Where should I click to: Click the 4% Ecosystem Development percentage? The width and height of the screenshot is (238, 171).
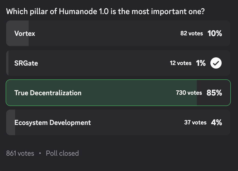tap(217, 122)
